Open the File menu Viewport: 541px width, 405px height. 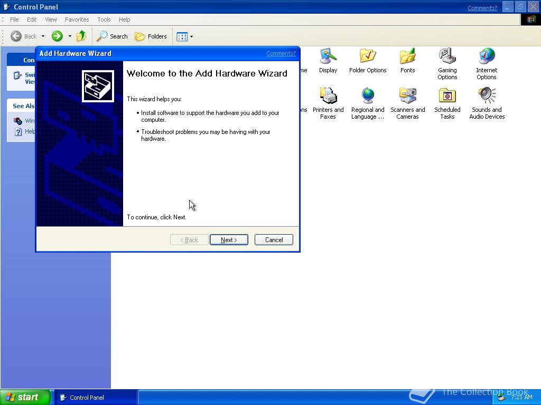click(x=14, y=20)
